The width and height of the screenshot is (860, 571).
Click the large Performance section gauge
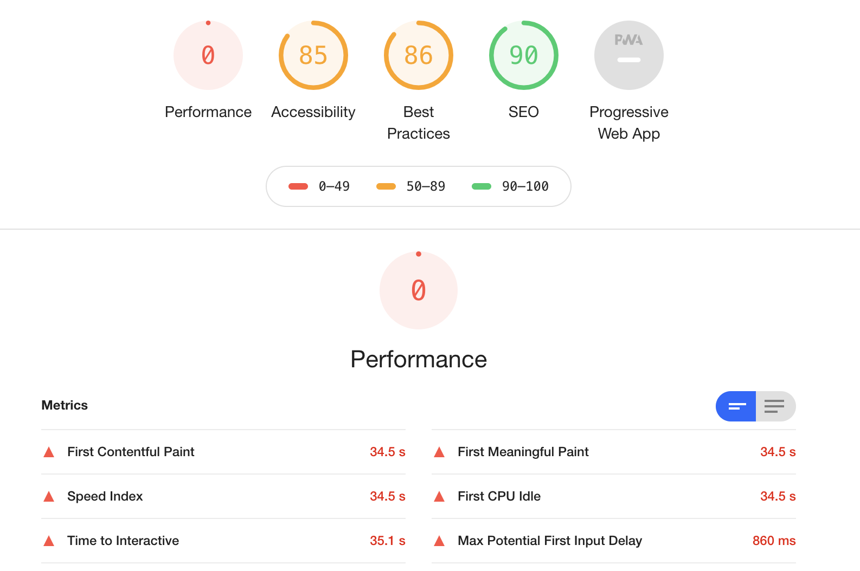click(x=419, y=290)
